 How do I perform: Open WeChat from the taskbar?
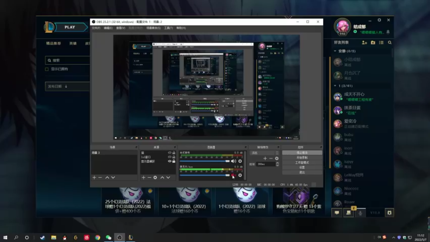(109, 237)
